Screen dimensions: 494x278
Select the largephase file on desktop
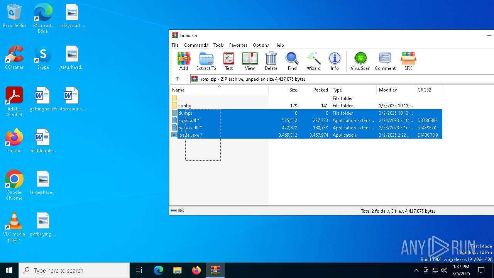(x=43, y=183)
